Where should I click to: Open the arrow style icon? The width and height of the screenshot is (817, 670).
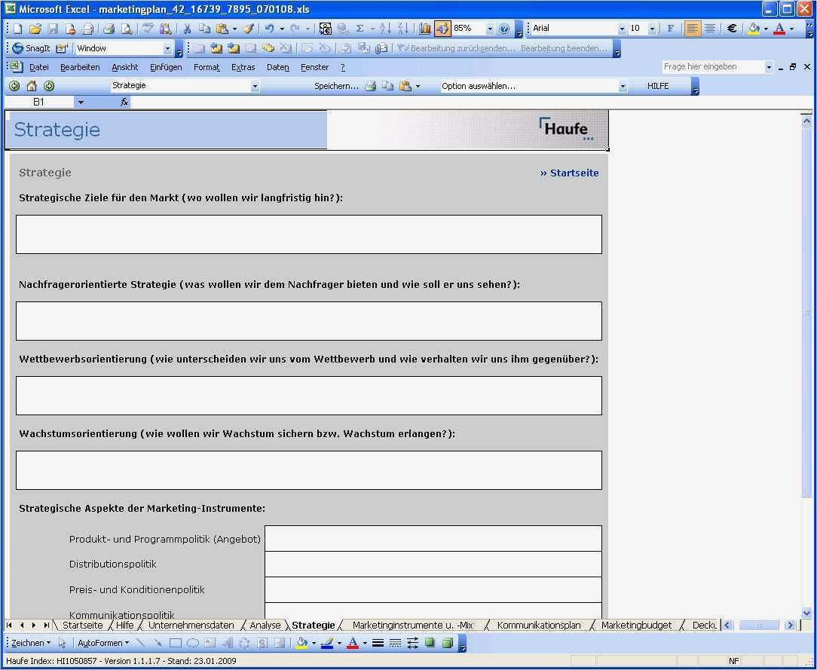tap(413, 644)
